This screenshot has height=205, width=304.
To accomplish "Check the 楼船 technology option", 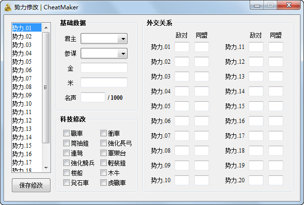I will [x=67, y=173].
